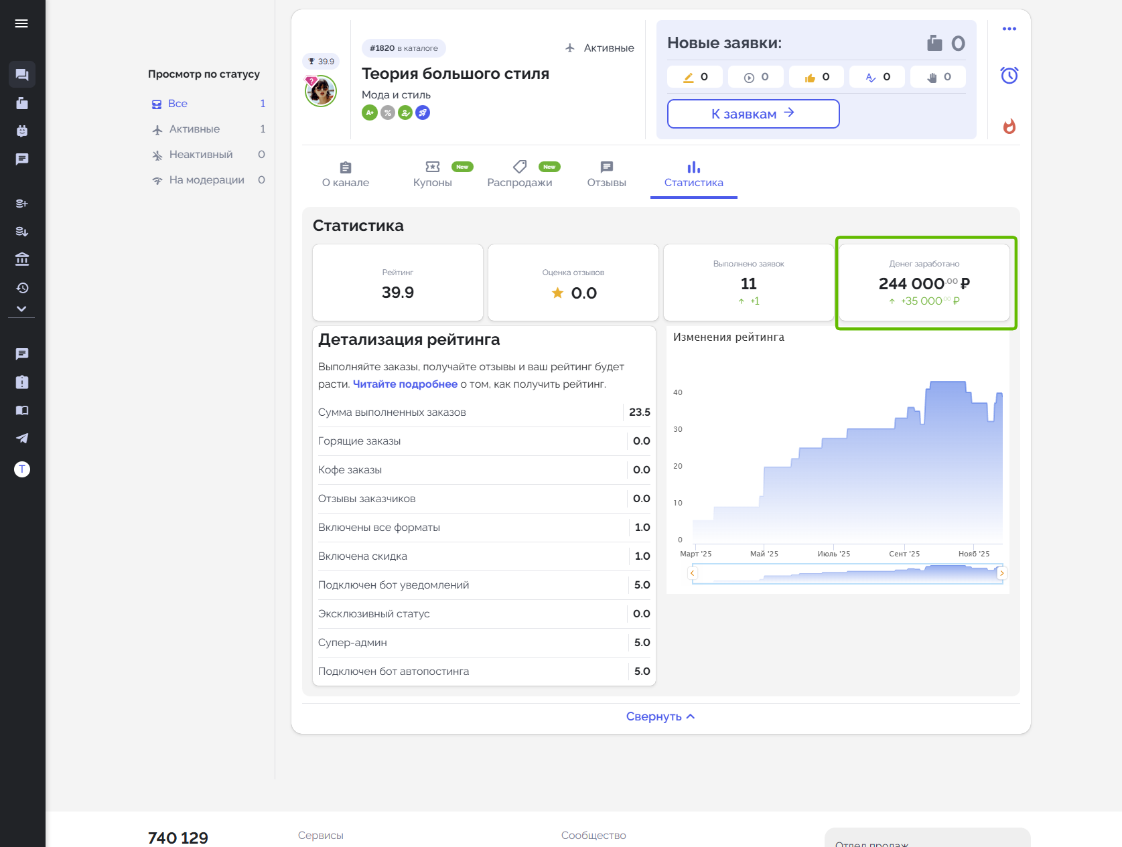The height and width of the screenshot is (847, 1122).
Task: Click the gray percent discount badge
Action: coord(388,113)
